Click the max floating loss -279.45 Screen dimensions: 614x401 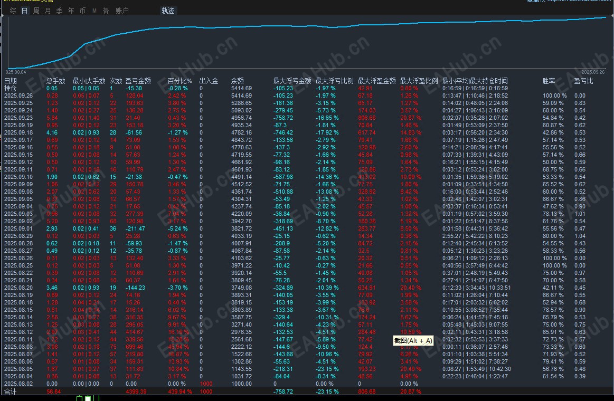(283, 111)
